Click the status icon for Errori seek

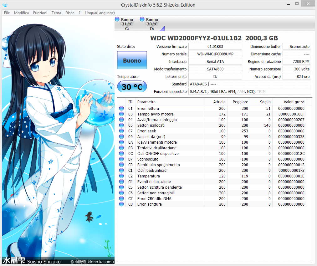121,131
